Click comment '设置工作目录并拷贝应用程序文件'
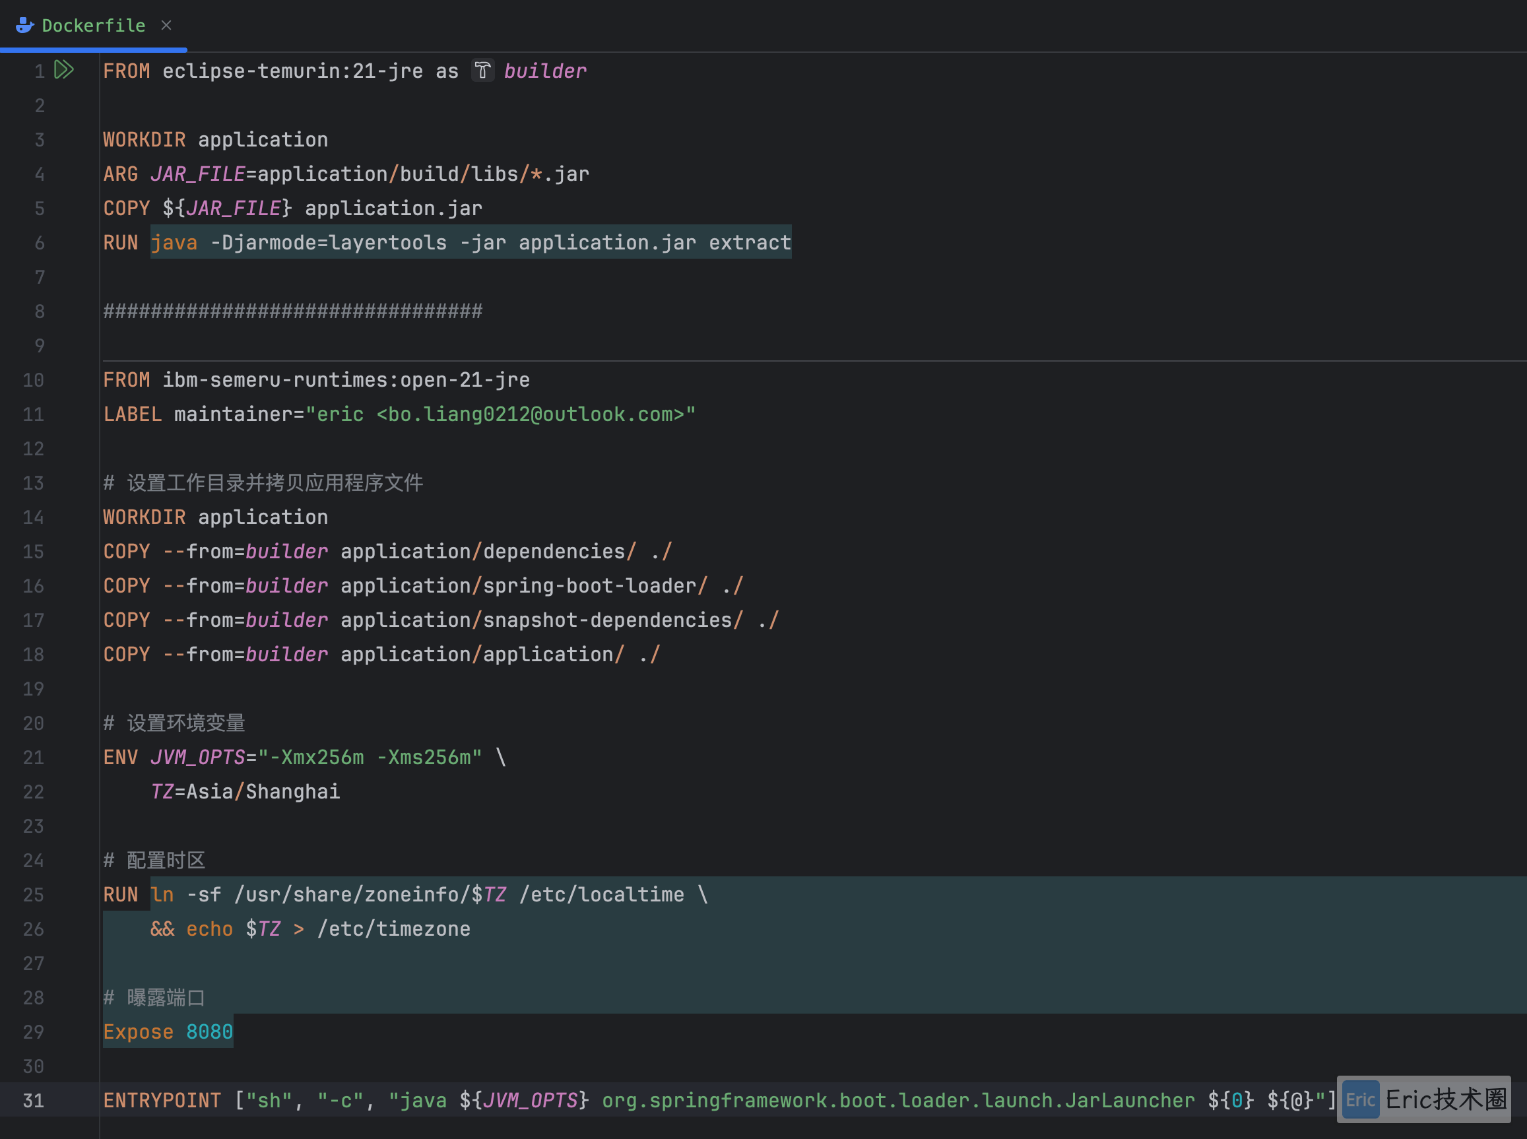 [275, 482]
